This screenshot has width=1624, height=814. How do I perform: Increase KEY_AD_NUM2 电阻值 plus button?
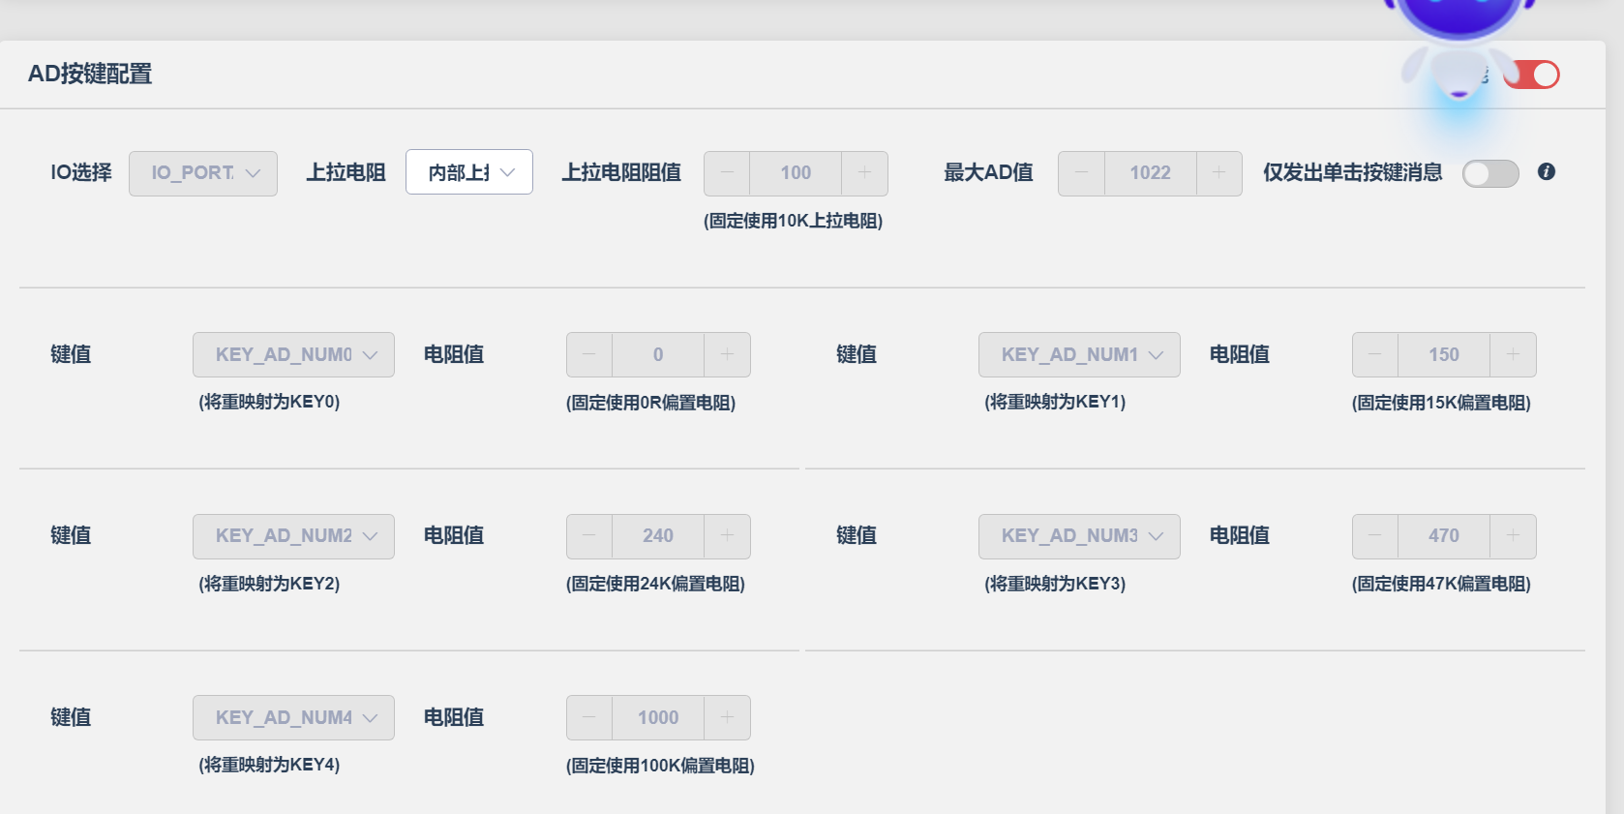pyautogui.click(x=727, y=536)
